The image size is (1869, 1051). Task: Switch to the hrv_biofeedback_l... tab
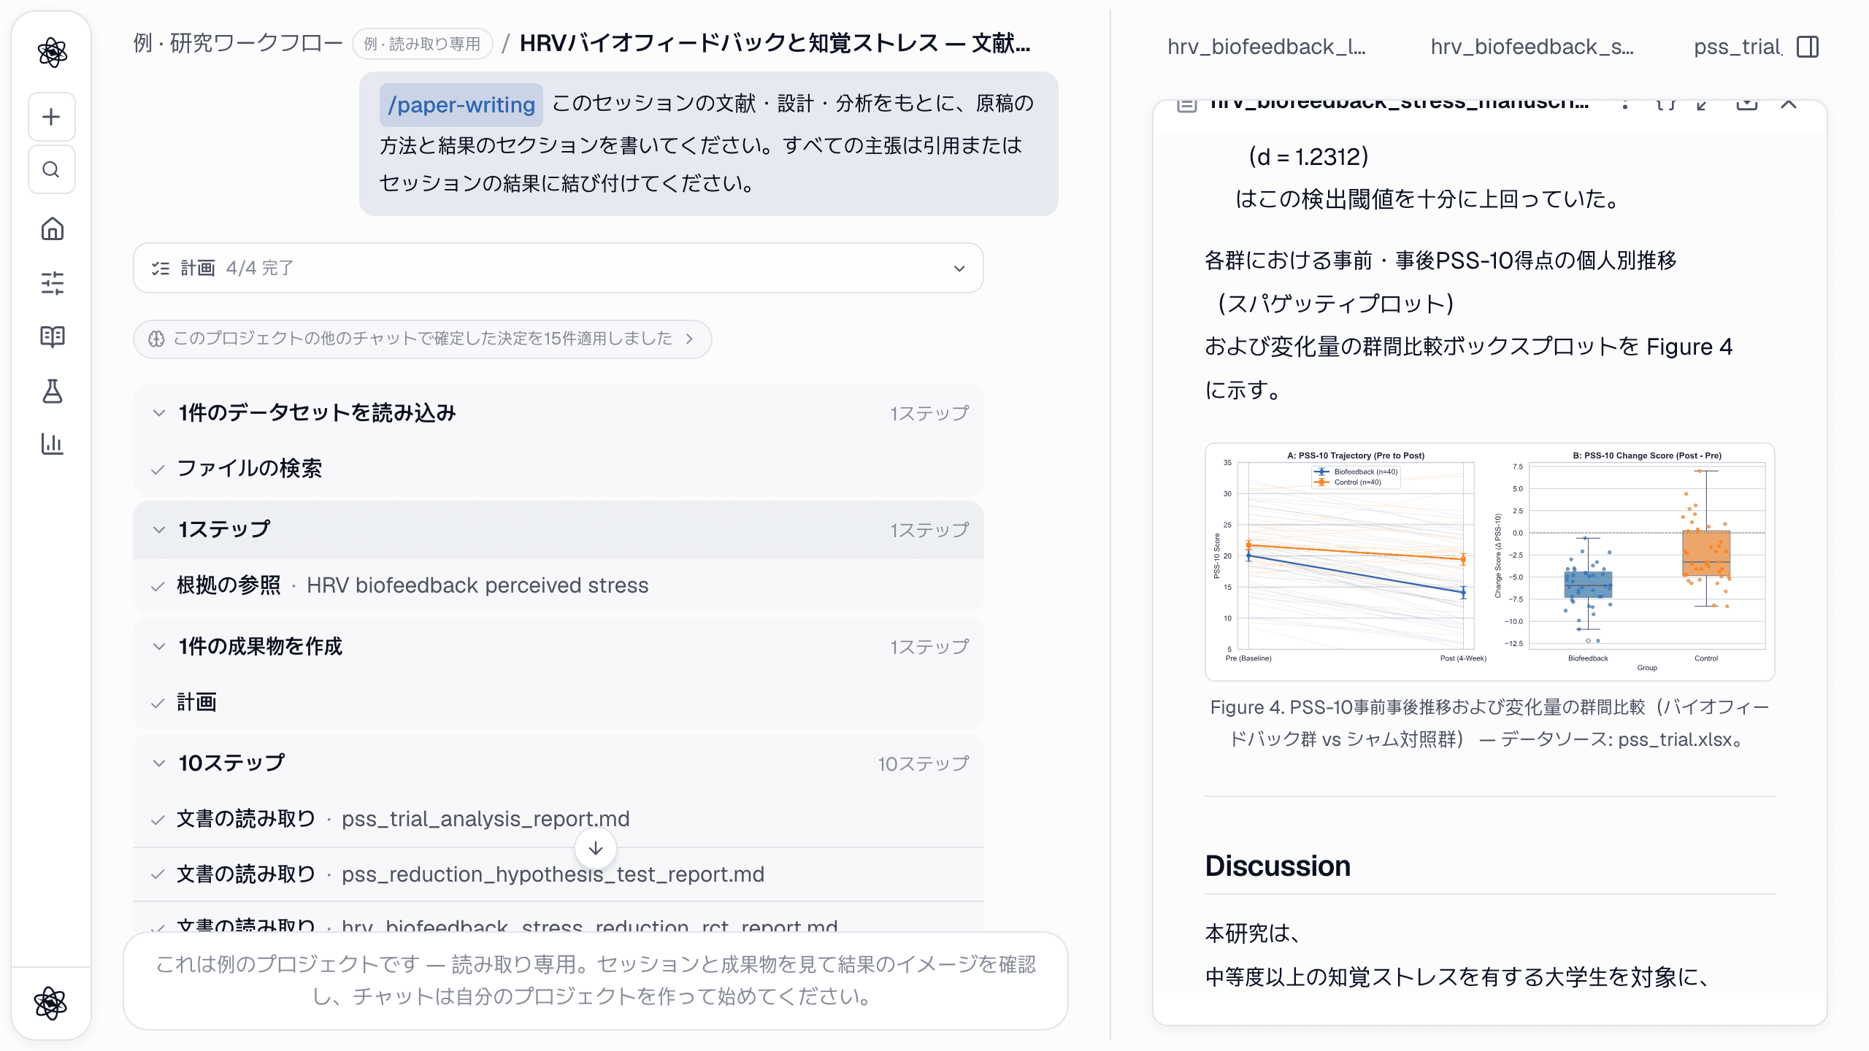1267,47
